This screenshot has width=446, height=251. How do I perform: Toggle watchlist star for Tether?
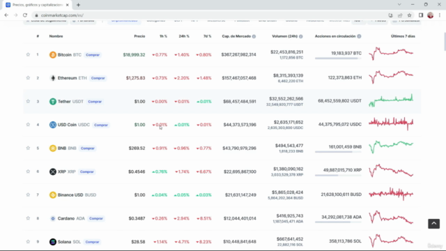28,101
